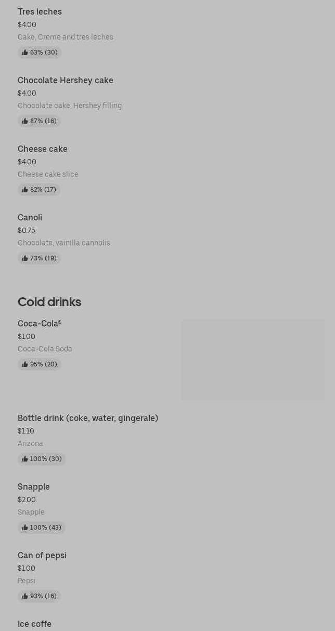
Task: Click thumbs-up icon for Cheese cake rating
Action: [25, 190]
